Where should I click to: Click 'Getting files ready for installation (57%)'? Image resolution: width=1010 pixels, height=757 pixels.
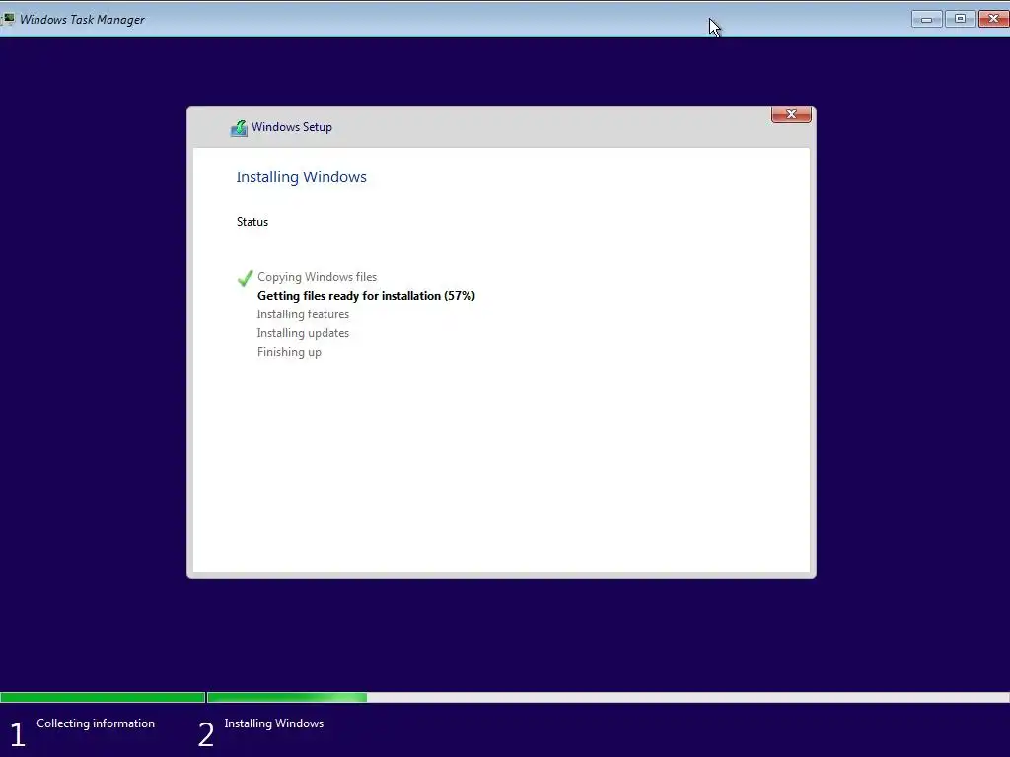366,296
